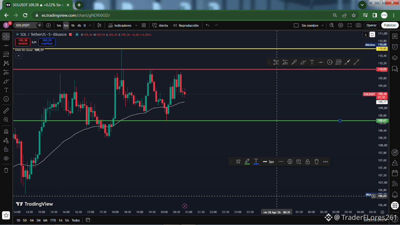Switch to the 1m timeframe

[59, 25]
